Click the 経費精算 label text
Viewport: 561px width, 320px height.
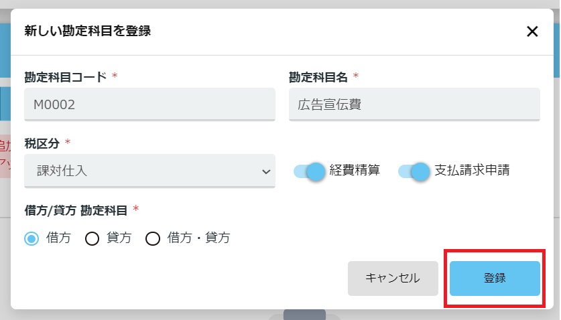coord(355,170)
